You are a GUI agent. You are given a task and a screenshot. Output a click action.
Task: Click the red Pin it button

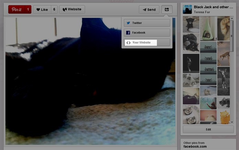(20, 9)
